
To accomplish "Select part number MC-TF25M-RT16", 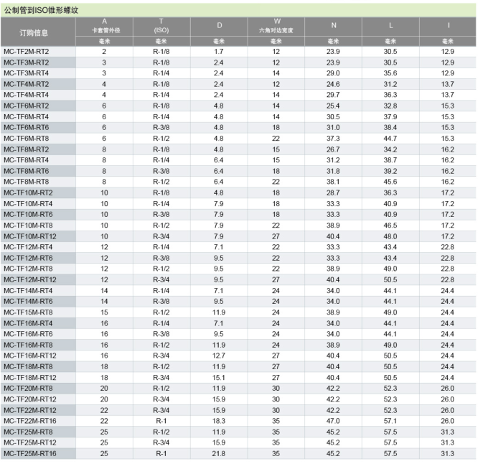I will pos(30,454).
